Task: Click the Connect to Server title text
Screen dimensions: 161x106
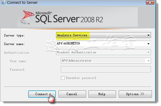Action: 22,3
